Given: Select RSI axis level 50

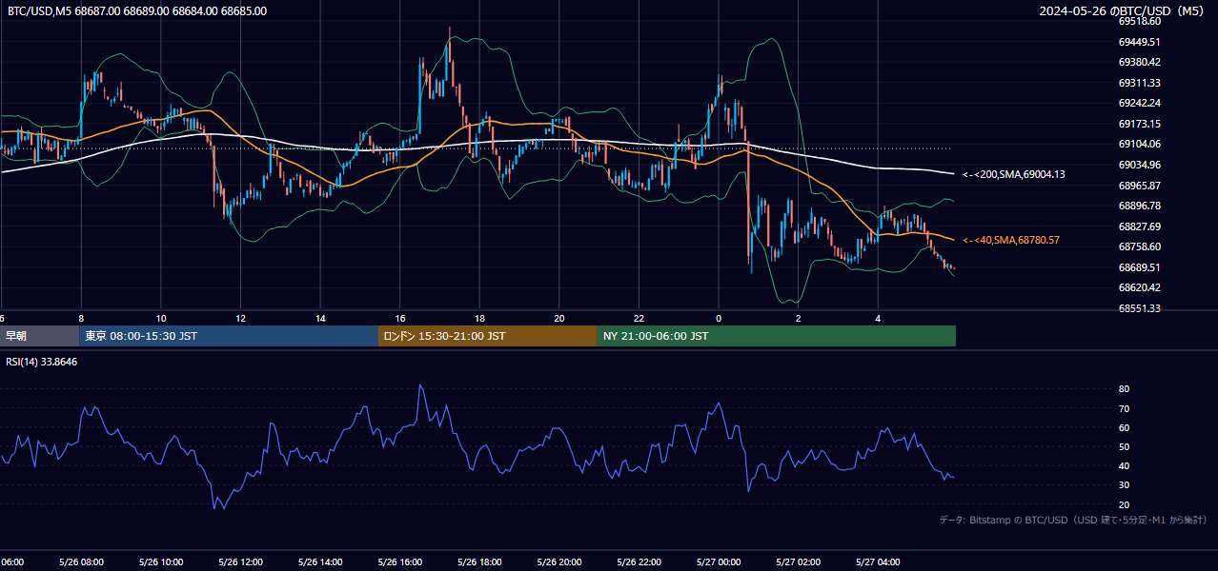Looking at the screenshot, I should pos(1124,446).
